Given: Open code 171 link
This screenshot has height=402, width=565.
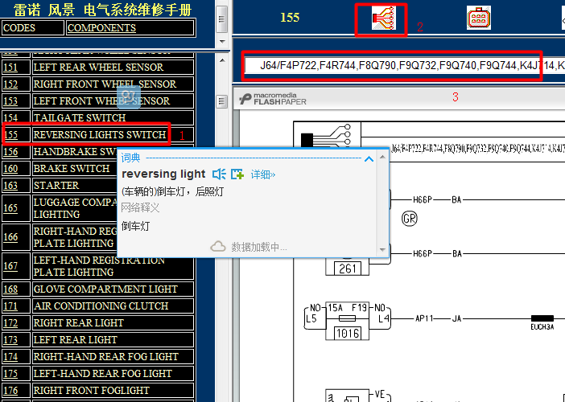Looking at the screenshot, I should (10, 306).
